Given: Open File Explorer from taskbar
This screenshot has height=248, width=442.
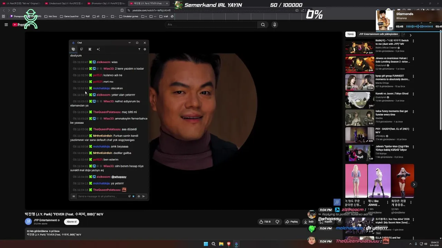Looking at the screenshot, I should point(221,244).
